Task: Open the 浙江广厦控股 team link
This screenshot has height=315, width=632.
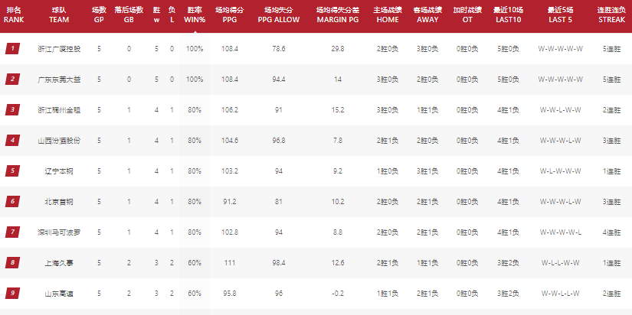Action: click(x=59, y=49)
